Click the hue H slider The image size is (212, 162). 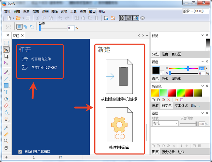tap(183, 68)
